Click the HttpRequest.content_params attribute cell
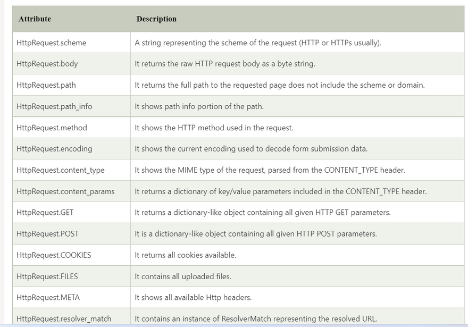 [65, 191]
